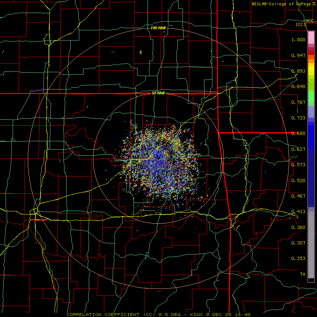Click the 50 NMI range ring label
317x317 pixels.
pos(158,93)
